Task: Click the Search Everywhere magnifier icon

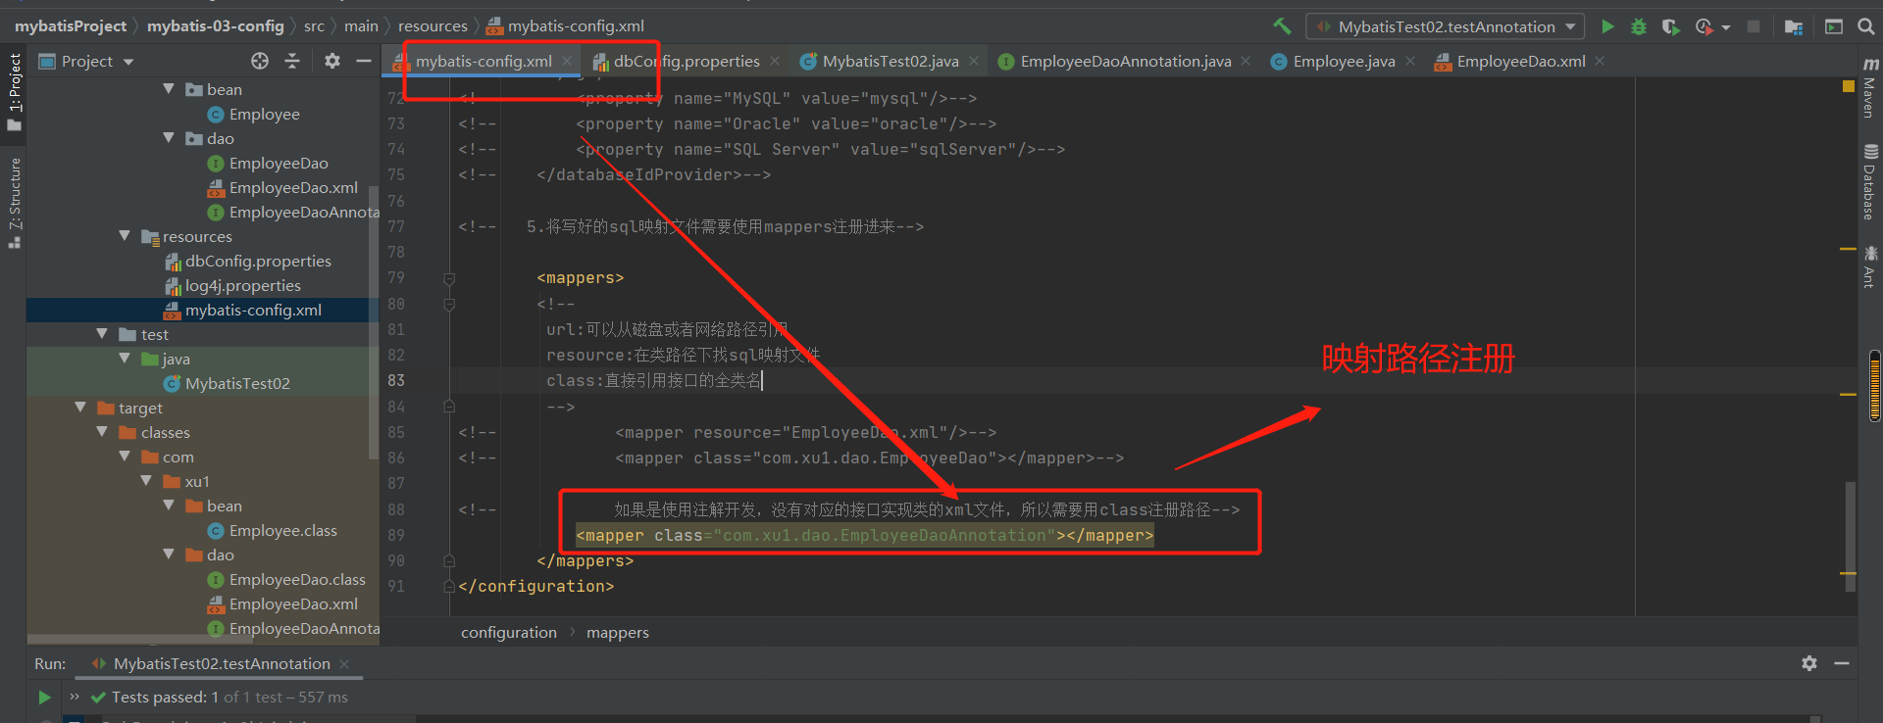Action: (x=1866, y=26)
